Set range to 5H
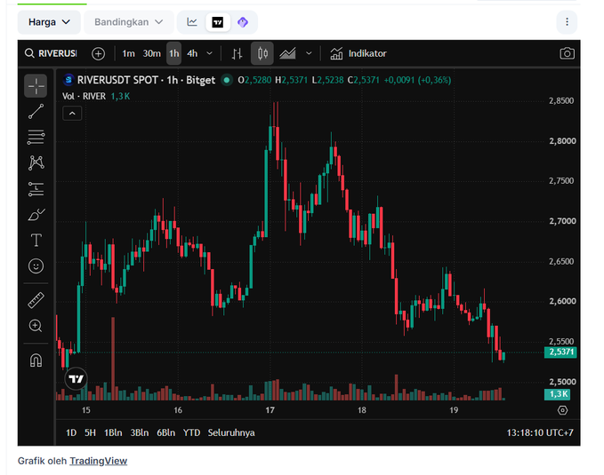This screenshot has width=604, height=475. 90,432
